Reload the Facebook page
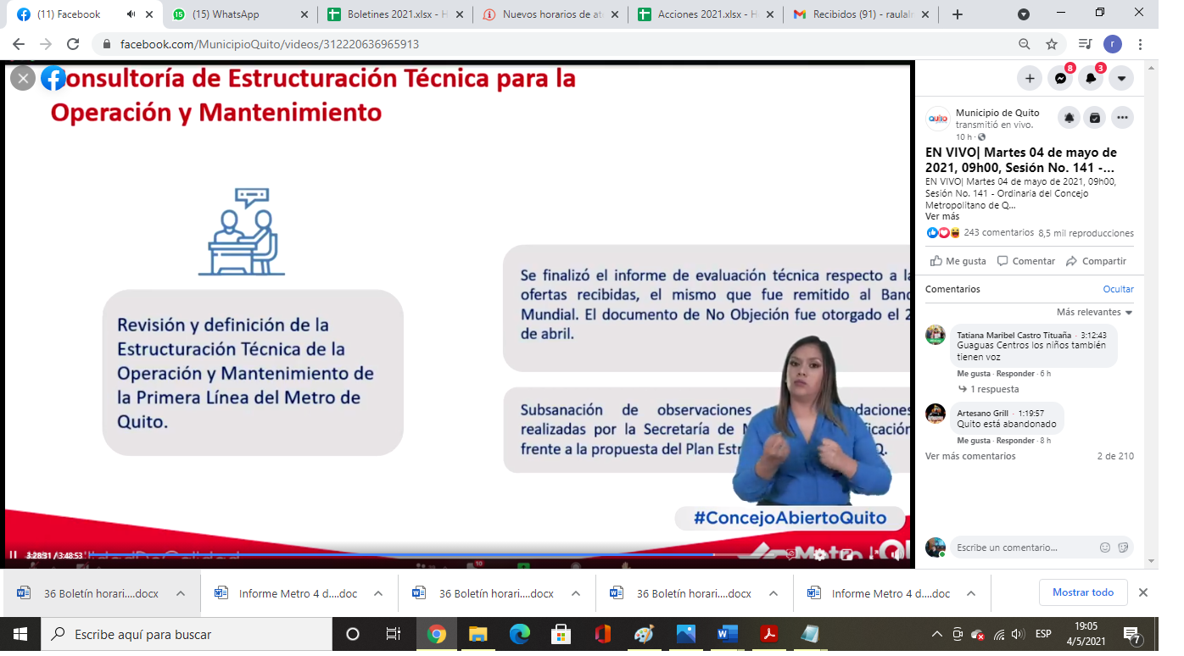 click(73, 44)
